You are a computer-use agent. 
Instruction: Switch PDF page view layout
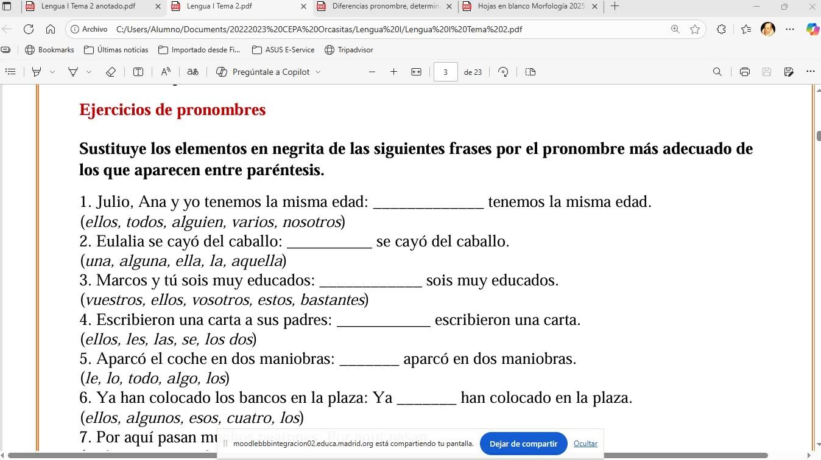pyautogui.click(x=530, y=72)
